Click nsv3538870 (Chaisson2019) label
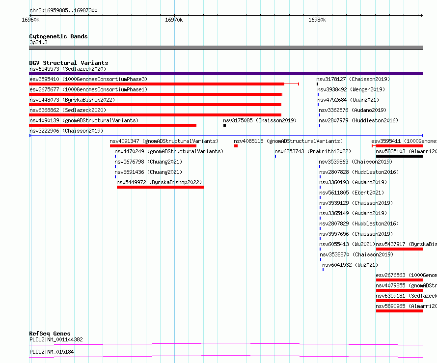Screen dimensions: 437x363 pyautogui.click(x=356, y=254)
